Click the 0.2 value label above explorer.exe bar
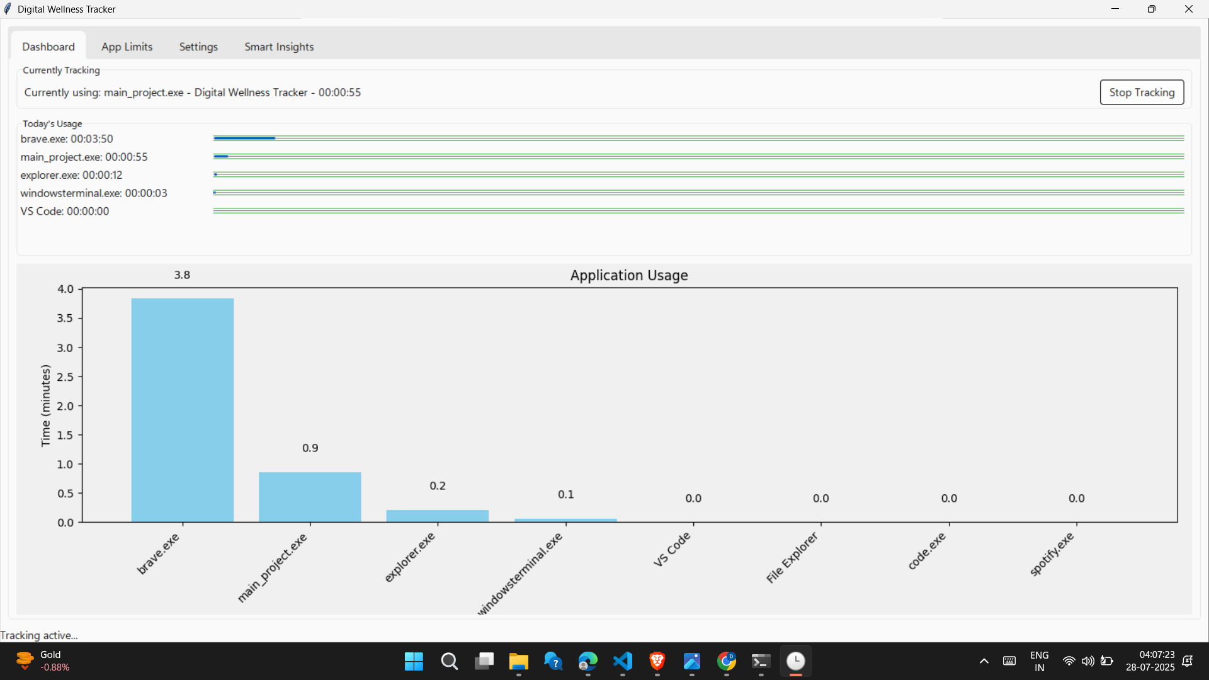Viewport: 1209px width, 680px height. tap(438, 486)
